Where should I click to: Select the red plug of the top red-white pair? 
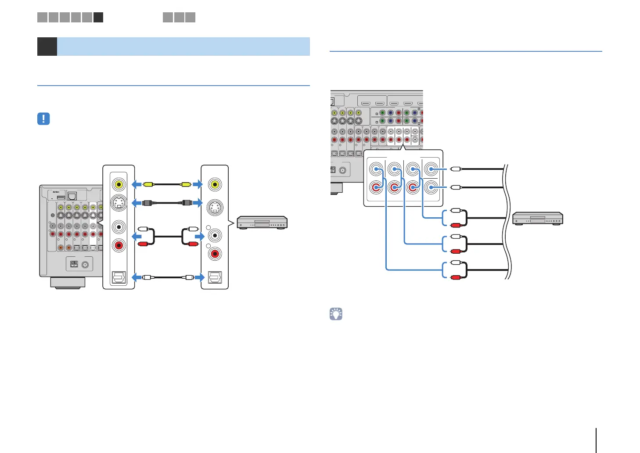click(x=455, y=225)
